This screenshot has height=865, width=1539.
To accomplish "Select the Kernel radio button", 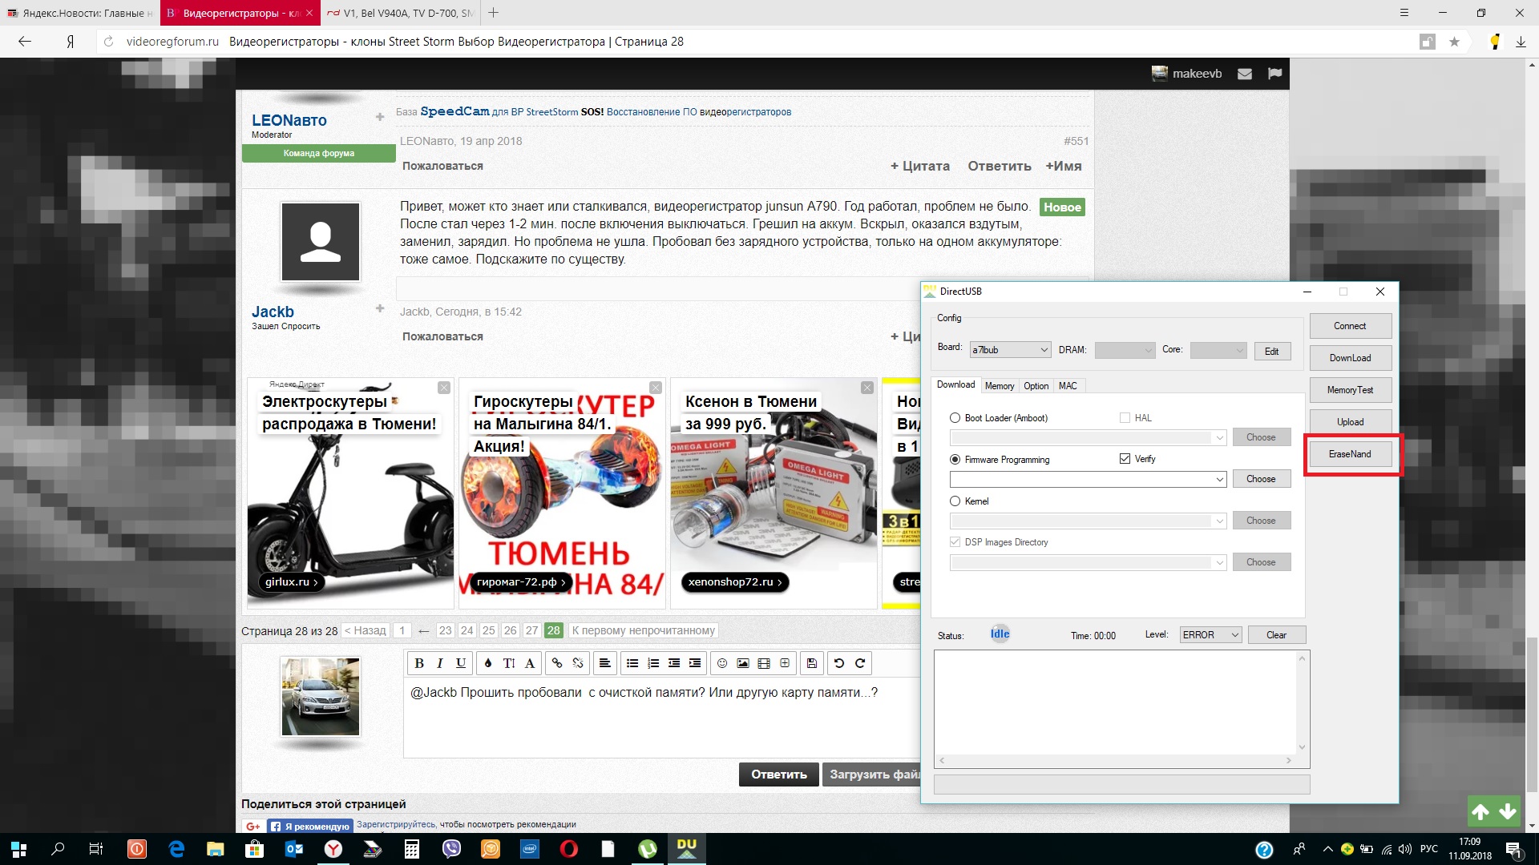I will click(x=955, y=501).
